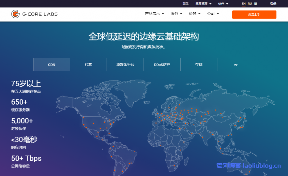Switch language to 德 (German)
This screenshot has height=176, width=288.
coord(255,4)
